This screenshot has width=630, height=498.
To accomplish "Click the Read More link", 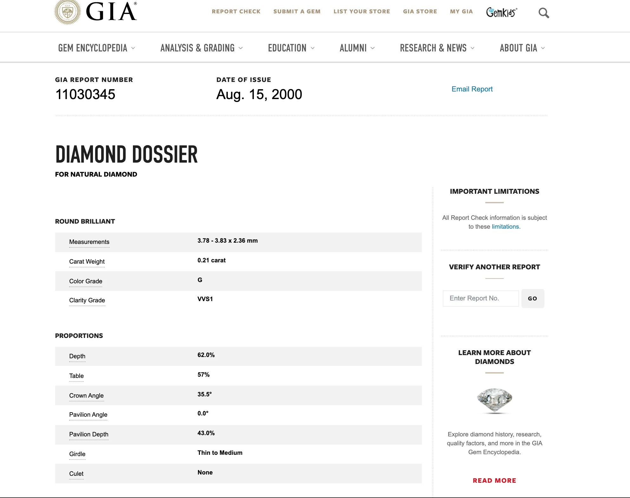I will (x=494, y=481).
